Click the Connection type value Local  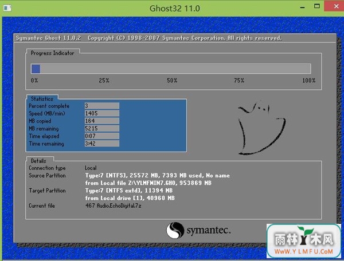91,168
